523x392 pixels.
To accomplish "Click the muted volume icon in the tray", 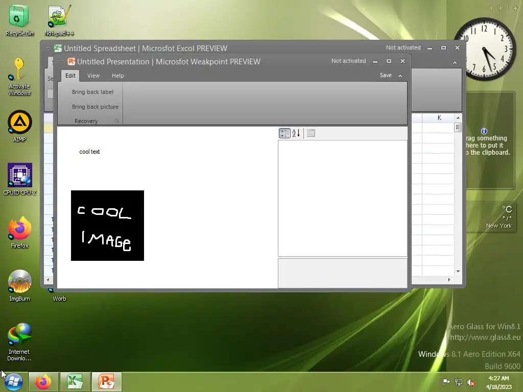I will click(471, 382).
